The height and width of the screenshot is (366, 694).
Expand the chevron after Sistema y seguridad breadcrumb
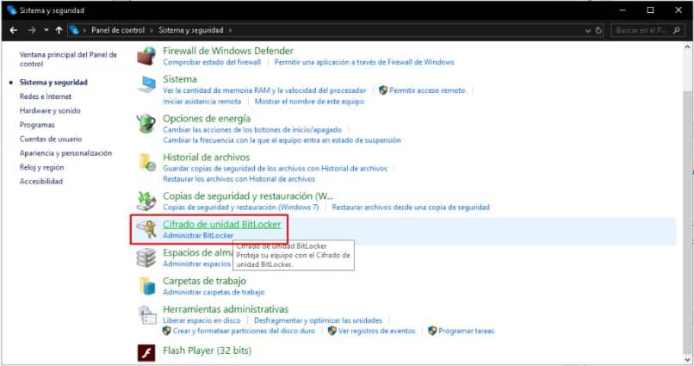pyautogui.click(x=230, y=30)
